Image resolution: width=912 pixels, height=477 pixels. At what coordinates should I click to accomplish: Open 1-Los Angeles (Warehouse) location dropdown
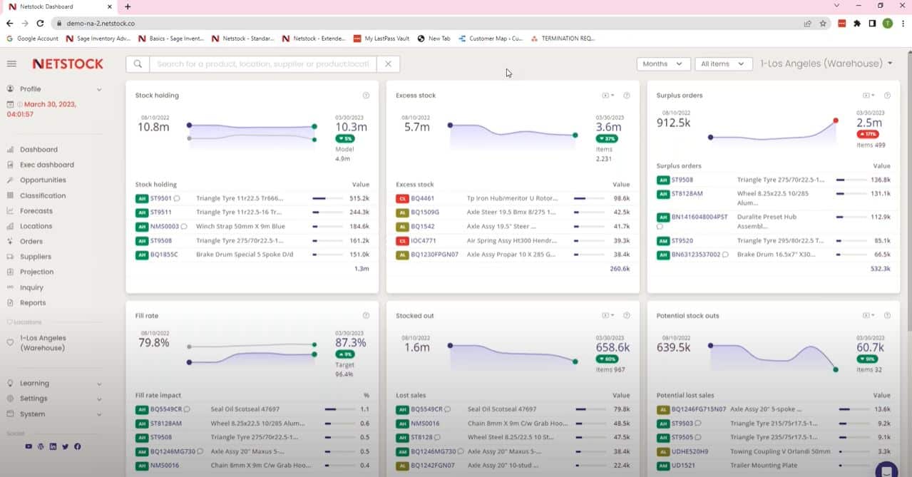[826, 63]
